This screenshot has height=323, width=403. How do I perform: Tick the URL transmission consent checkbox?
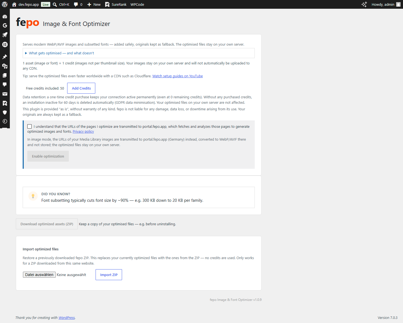29,126
